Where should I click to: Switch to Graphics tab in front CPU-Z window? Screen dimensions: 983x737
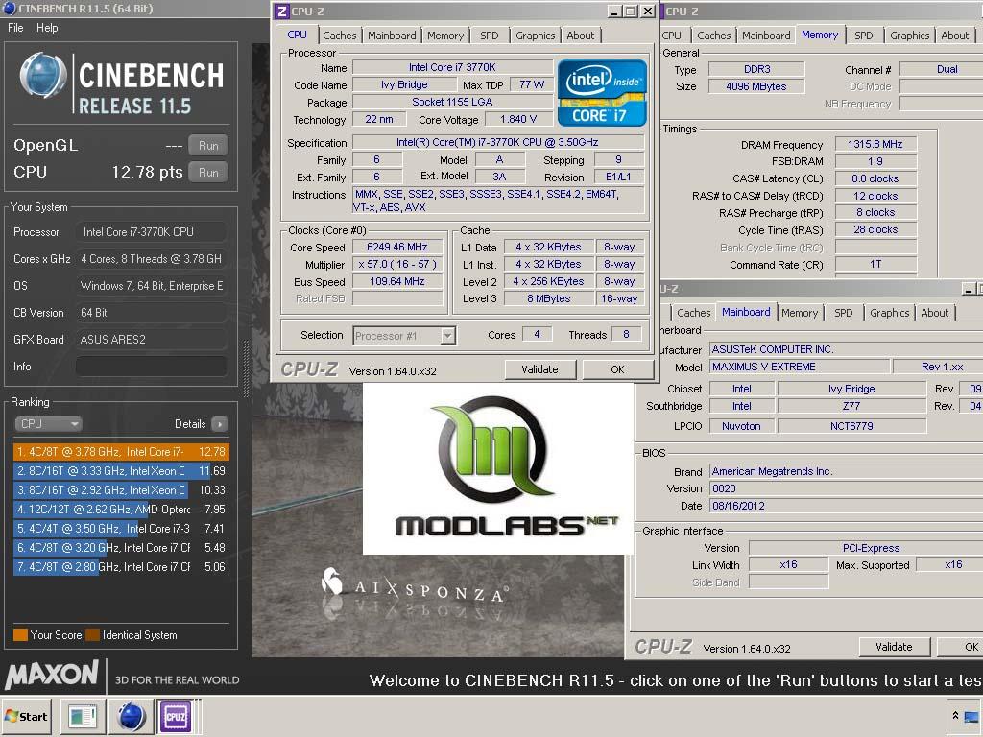point(535,36)
